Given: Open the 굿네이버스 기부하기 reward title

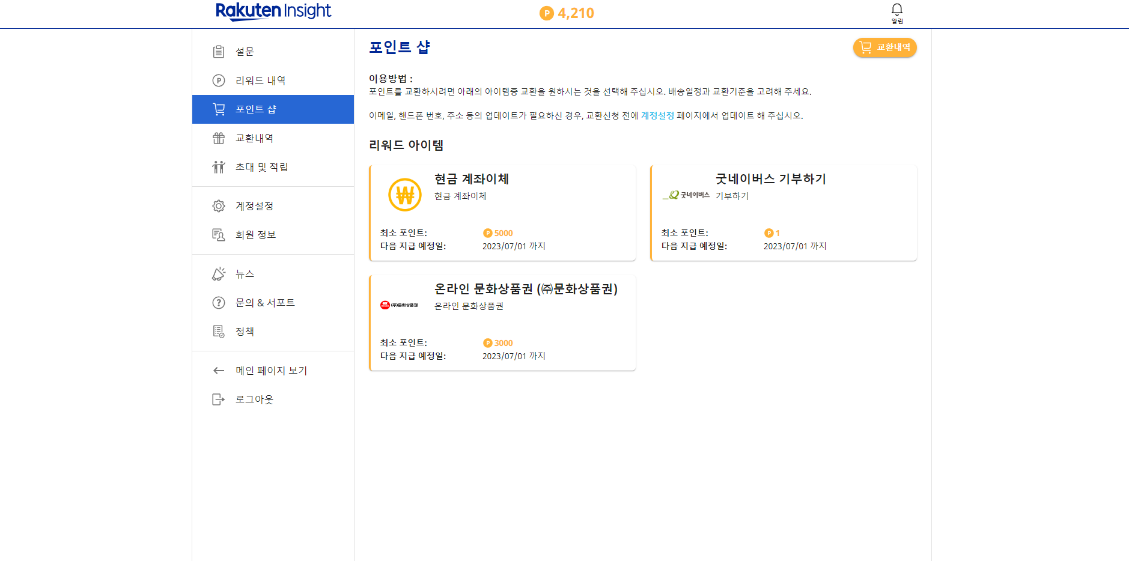Looking at the screenshot, I should click(x=771, y=179).
